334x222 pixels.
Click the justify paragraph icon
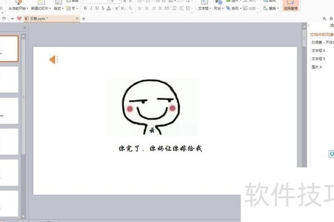tap(160, 8)
